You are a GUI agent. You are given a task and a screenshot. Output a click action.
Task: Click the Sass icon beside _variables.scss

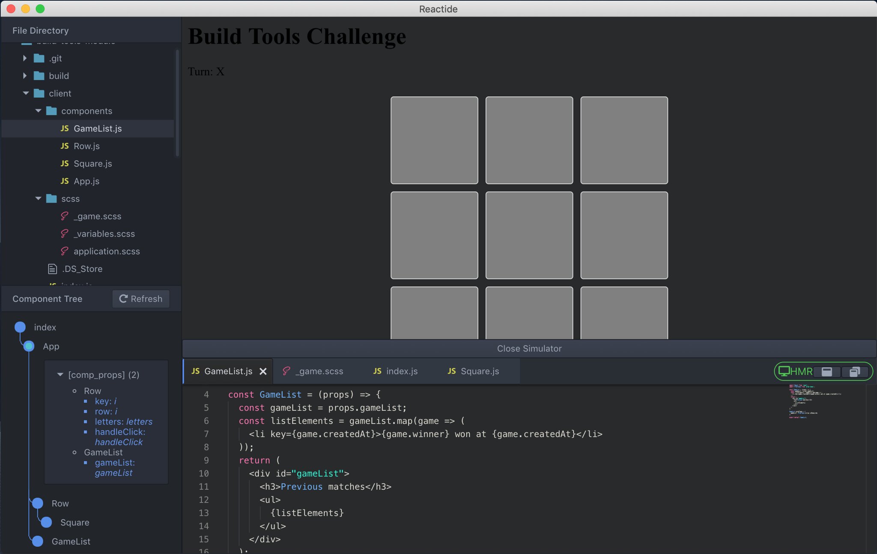tap(65, 234)
